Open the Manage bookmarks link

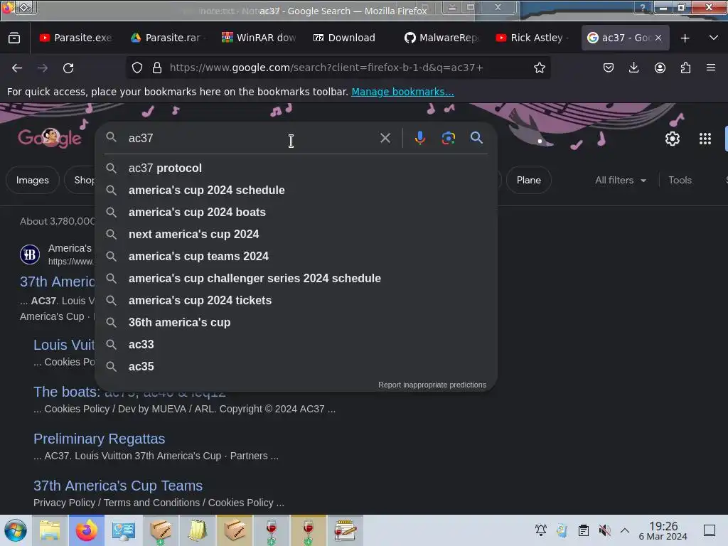pos(402,92)
